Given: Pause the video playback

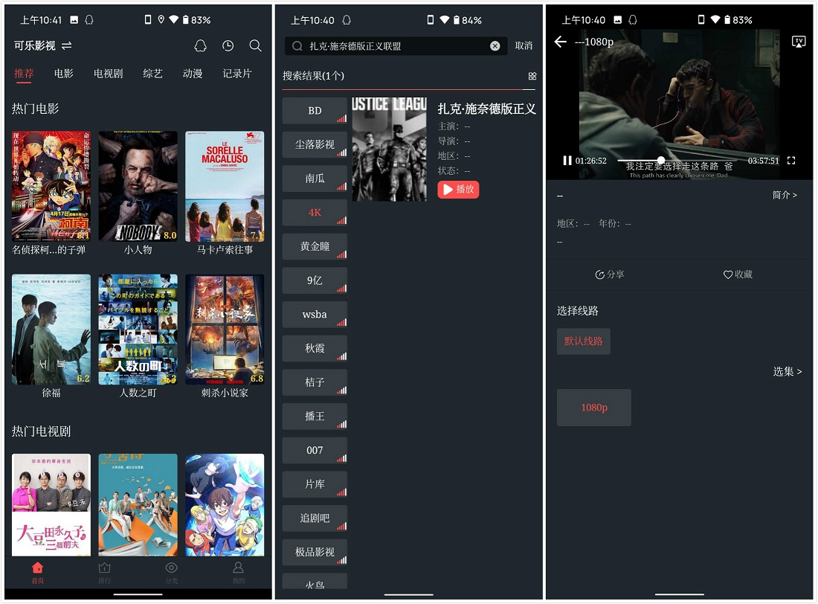Looking at the screenshot, I should pos(567,161).
